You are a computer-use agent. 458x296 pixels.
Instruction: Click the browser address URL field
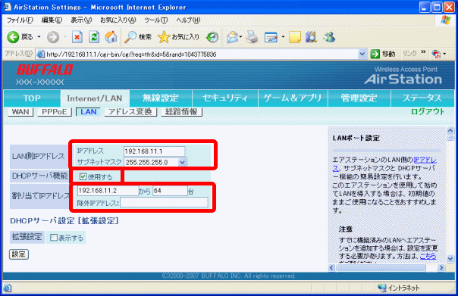(x=202, y=55)
